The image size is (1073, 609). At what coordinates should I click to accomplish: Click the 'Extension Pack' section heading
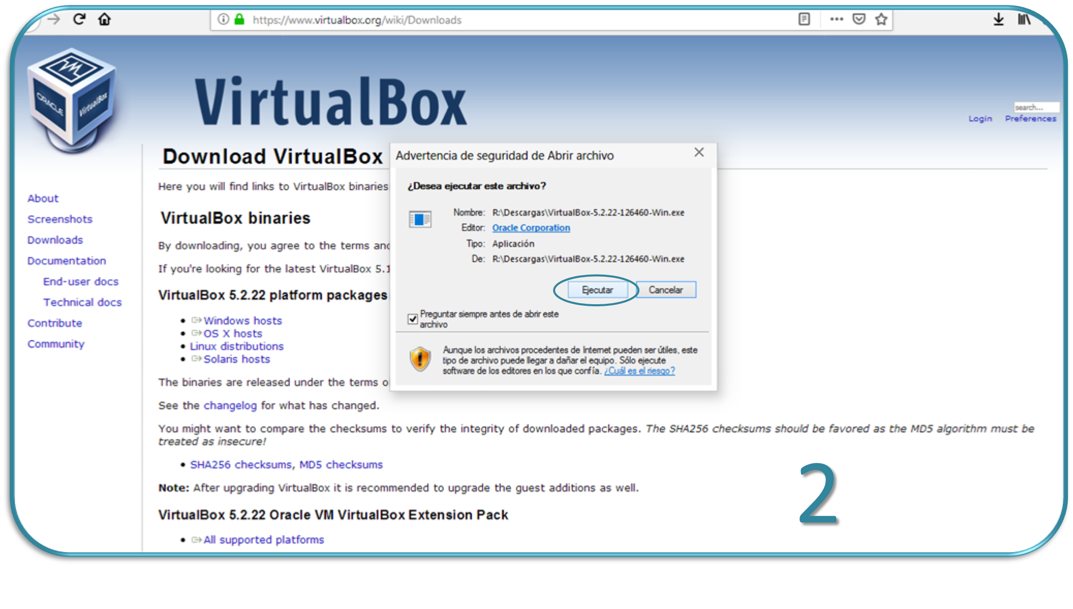(x=333, y=515)
